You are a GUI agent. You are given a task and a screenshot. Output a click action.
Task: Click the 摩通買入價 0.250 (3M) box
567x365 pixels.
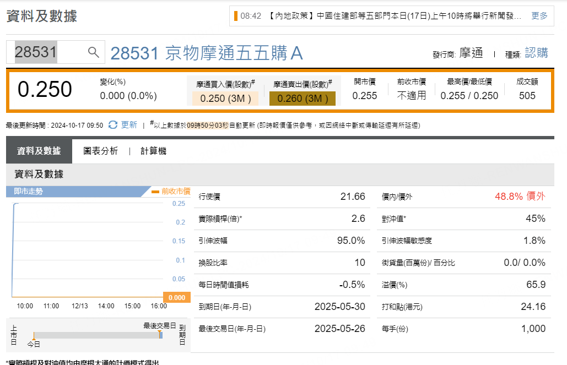tap(225, 99)
